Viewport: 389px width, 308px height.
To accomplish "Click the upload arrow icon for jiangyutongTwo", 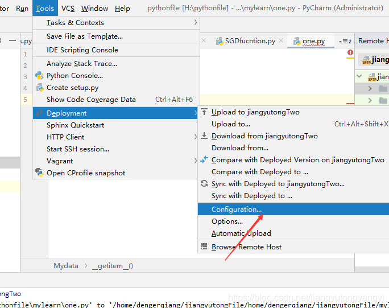I will point(205,112).
